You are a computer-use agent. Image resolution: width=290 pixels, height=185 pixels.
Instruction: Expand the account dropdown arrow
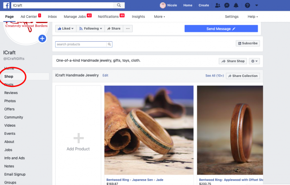(x=256, y=5)
